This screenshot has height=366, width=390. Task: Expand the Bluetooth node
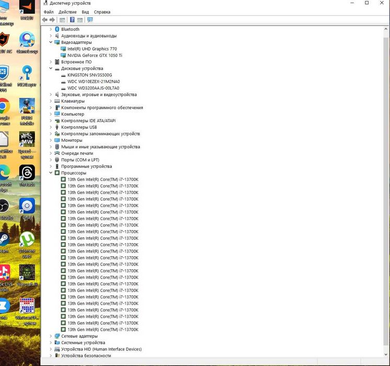(x=51, y=29)
